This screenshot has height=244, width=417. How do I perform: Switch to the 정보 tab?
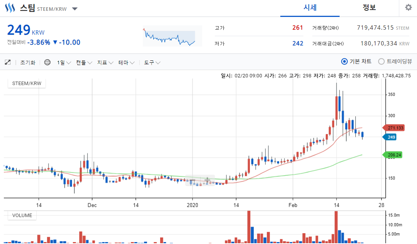coord(369,8)
